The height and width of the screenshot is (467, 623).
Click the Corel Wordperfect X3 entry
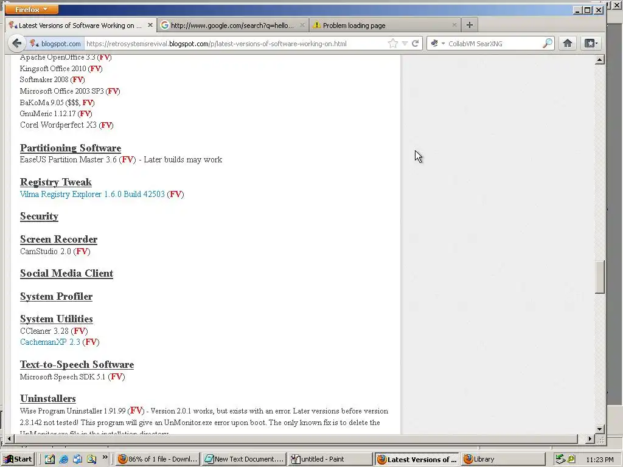coord(67,125)
